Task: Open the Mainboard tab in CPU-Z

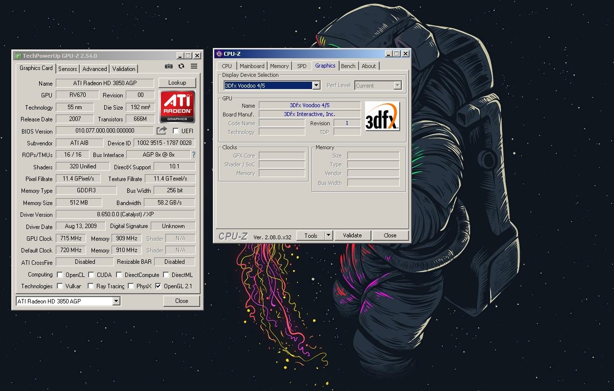Action: pos(252,66)
